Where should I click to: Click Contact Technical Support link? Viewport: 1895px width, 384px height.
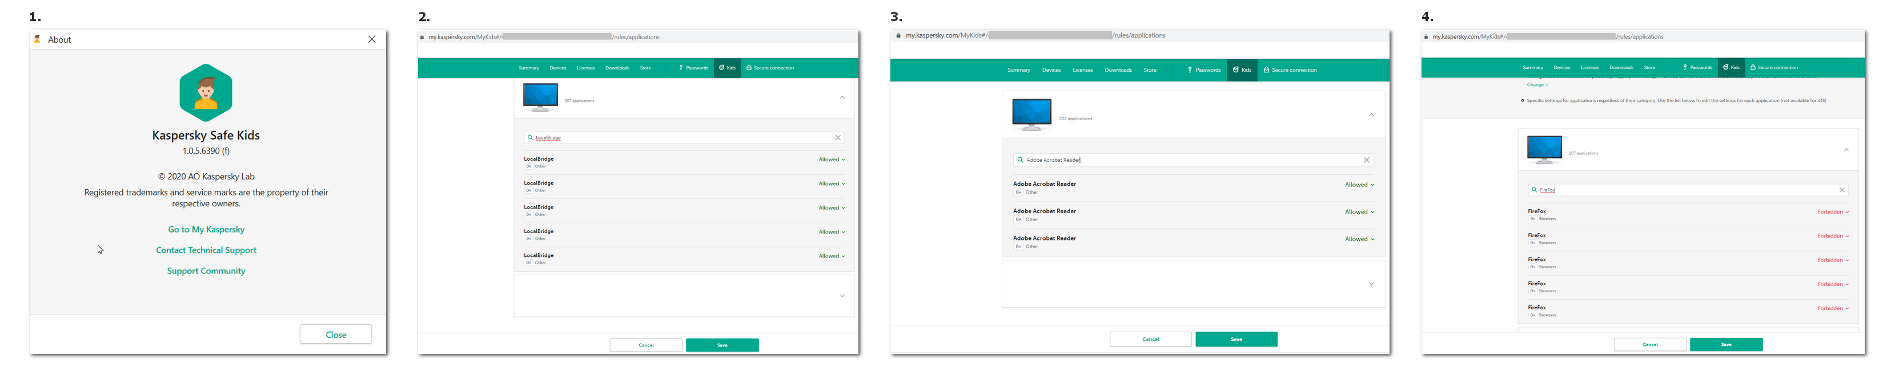[x=206, y=250]
